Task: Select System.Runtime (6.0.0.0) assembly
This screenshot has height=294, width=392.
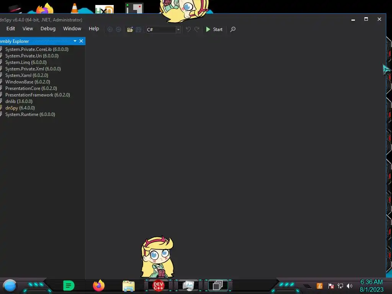Action: (30, 114)
